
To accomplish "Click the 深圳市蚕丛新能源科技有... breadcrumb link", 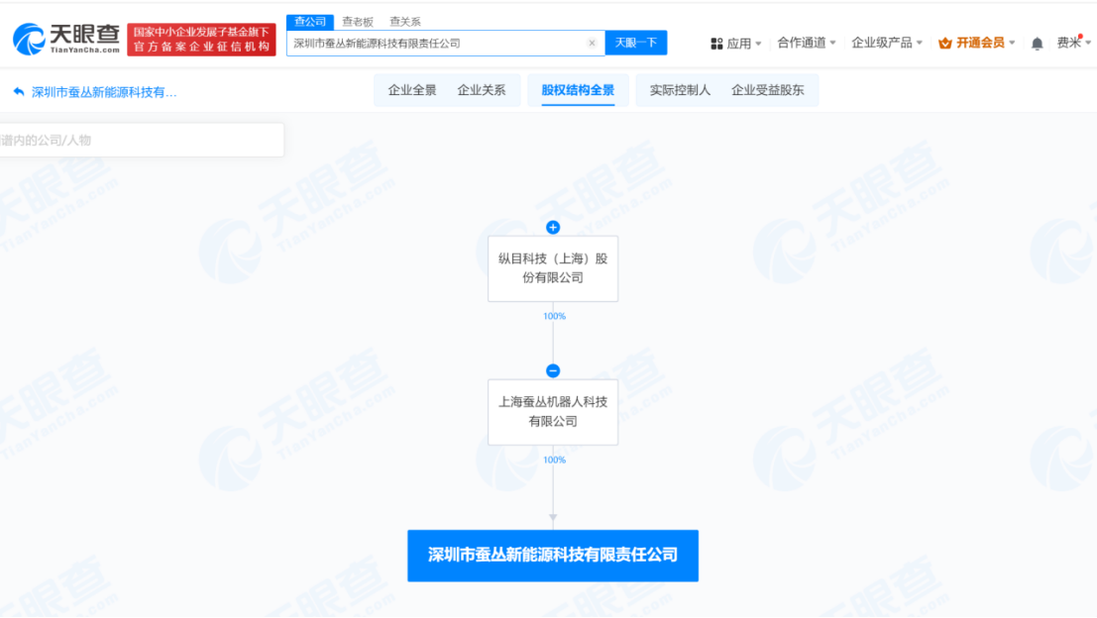I will point(103,92).
